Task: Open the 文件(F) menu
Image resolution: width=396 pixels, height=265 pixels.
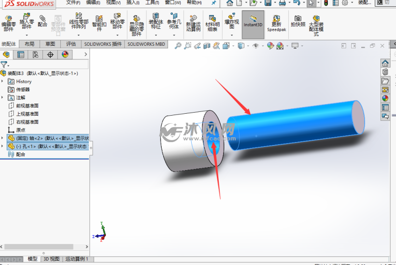Action: click(73, 2)
